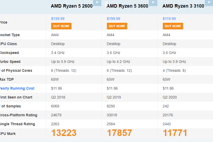
Task: Close the AMD Ryzen 3 3100 column
Action: [209, 2]
